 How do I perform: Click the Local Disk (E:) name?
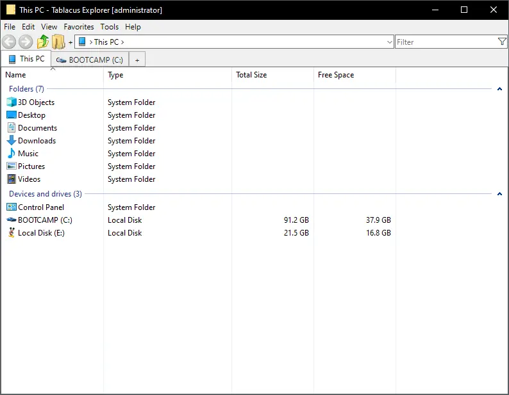pos(41,233)
